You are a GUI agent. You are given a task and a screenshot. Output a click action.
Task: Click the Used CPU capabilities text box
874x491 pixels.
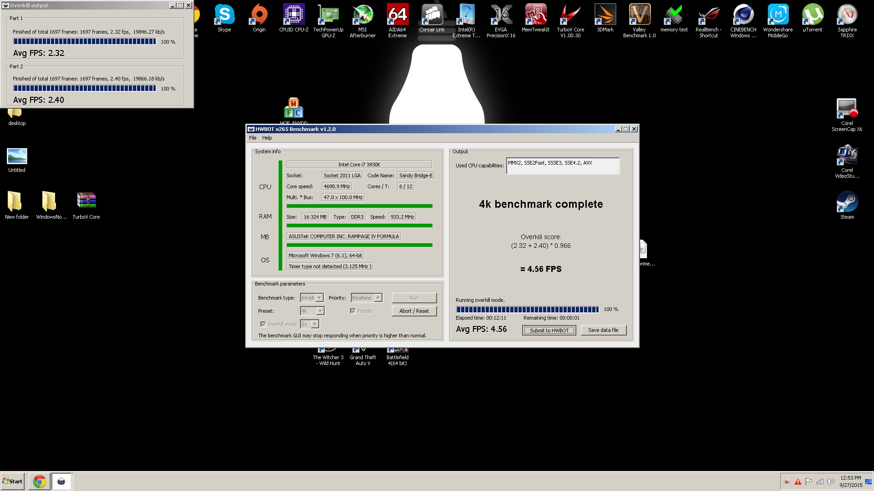[x=563, y=166]
